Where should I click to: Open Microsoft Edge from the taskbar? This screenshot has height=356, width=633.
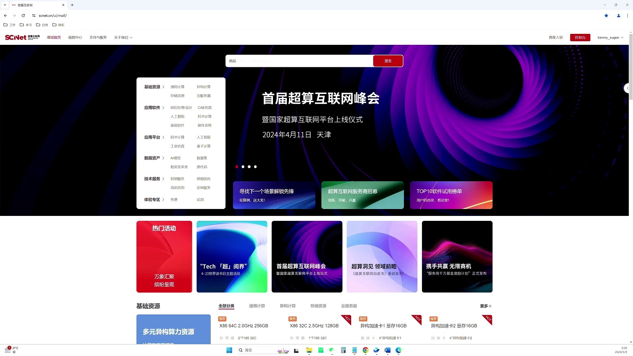pos(398,350)
